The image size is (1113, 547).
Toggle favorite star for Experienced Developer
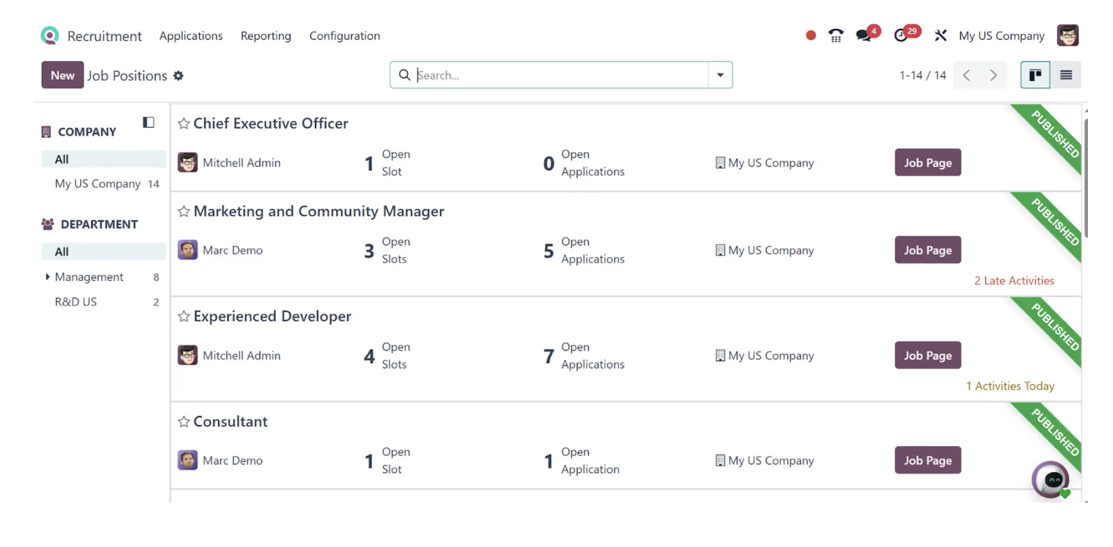(x=184, y=317)
